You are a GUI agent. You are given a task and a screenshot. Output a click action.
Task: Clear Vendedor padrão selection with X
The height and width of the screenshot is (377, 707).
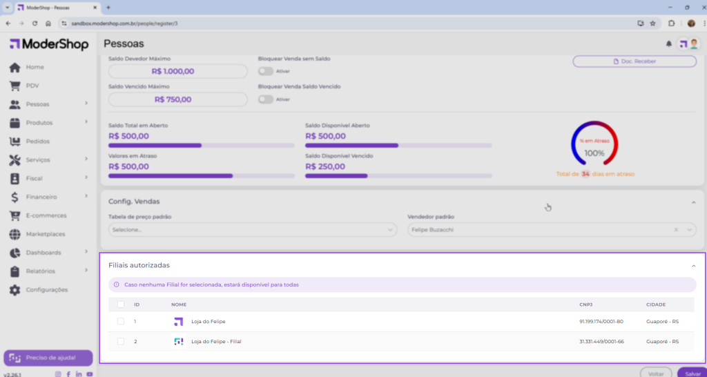(x=677, y=229)
